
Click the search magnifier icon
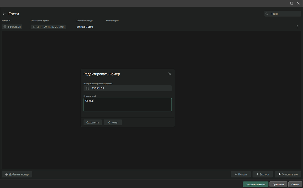(x=267, y=14)
